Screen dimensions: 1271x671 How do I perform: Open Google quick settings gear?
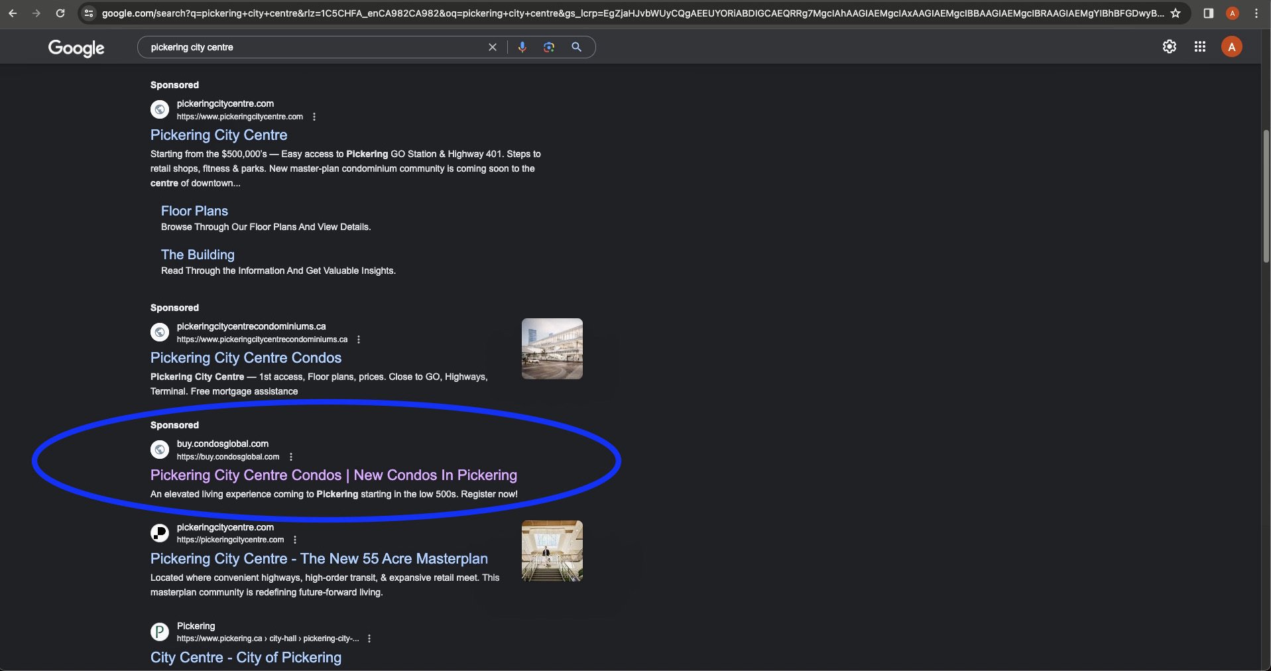(1170, 46)
